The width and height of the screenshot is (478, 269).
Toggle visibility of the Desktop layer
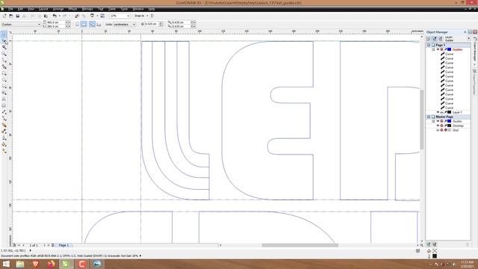point(438,126)
